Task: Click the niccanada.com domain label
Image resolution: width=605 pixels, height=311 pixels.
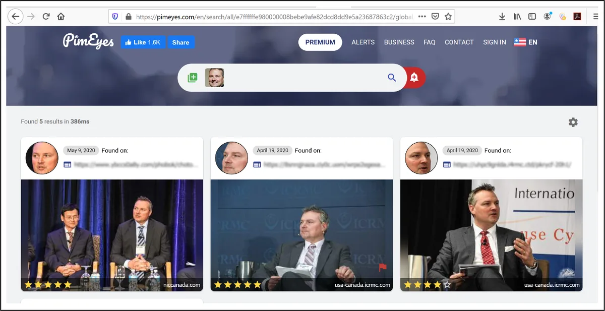Action: [182, 285]
